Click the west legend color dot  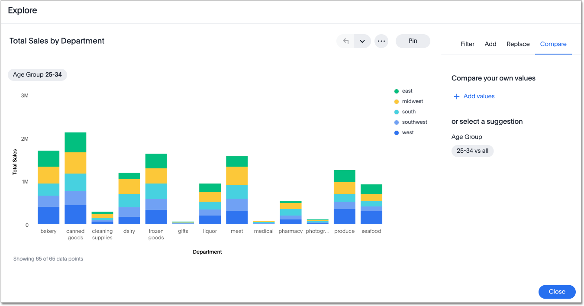point(396,133)
